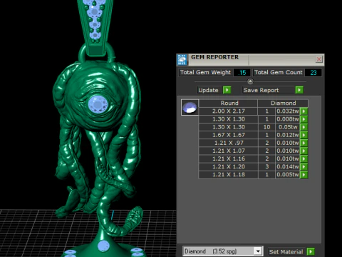Click the quantity 3 cell
342x257 pixels.
tap(266, 166)
